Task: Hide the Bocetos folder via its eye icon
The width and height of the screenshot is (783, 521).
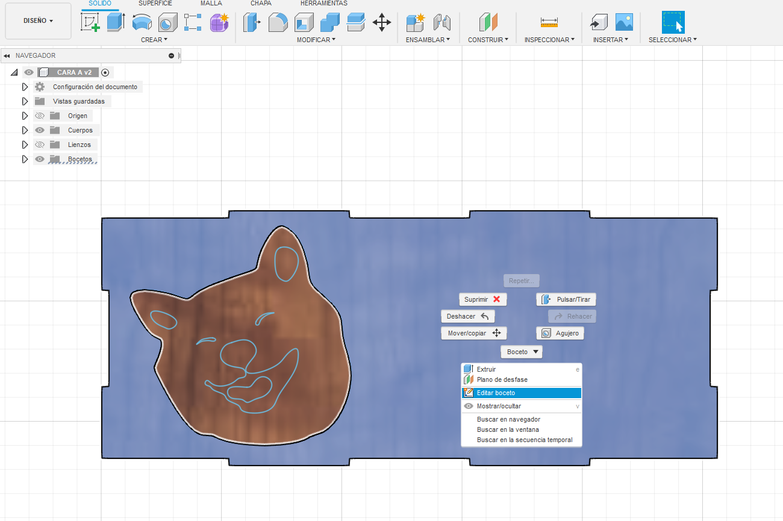Action: [40, 159]
